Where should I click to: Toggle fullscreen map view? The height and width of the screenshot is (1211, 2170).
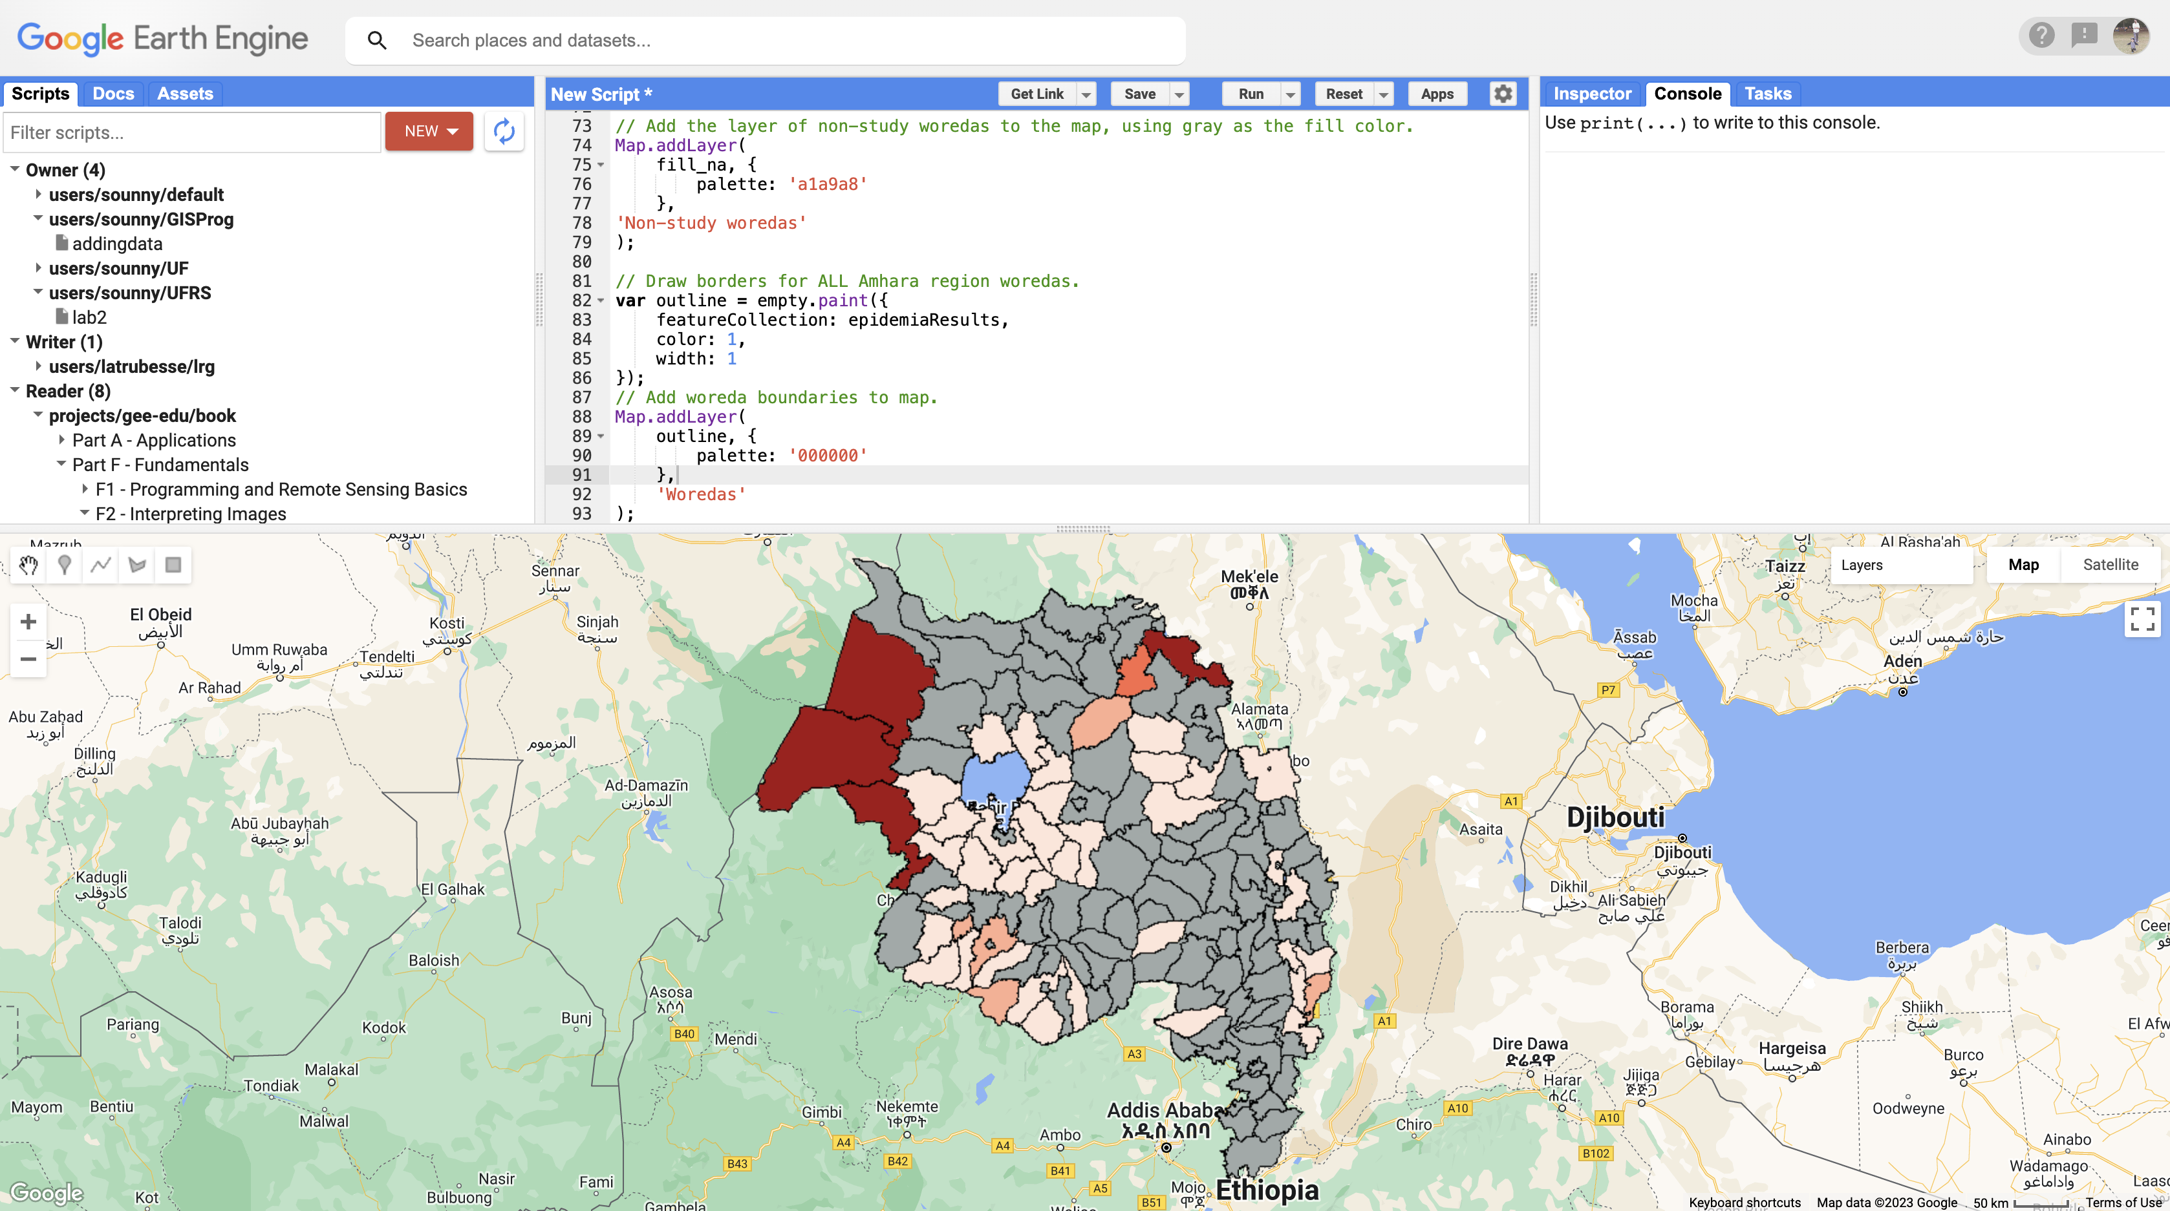click(2142, 619)
